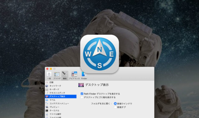Image resolution: width=199 pixels, height=118 pixels.
Task: Select テキストエディタ in the sidebar list
Action: point(61,93)
